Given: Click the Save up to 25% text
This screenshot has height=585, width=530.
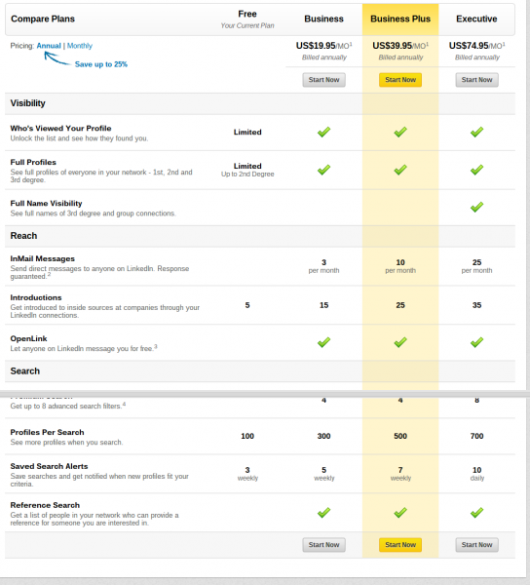Looking at the screenshot, I should pyautogui.click(x=101, y=64).
